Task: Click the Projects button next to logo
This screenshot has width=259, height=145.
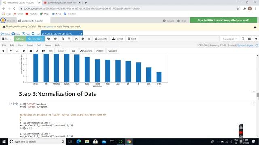Action: 11,21
